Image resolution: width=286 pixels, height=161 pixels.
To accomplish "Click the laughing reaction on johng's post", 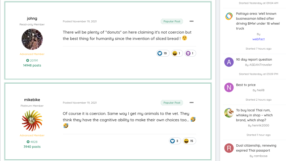I will pos(177,53).
